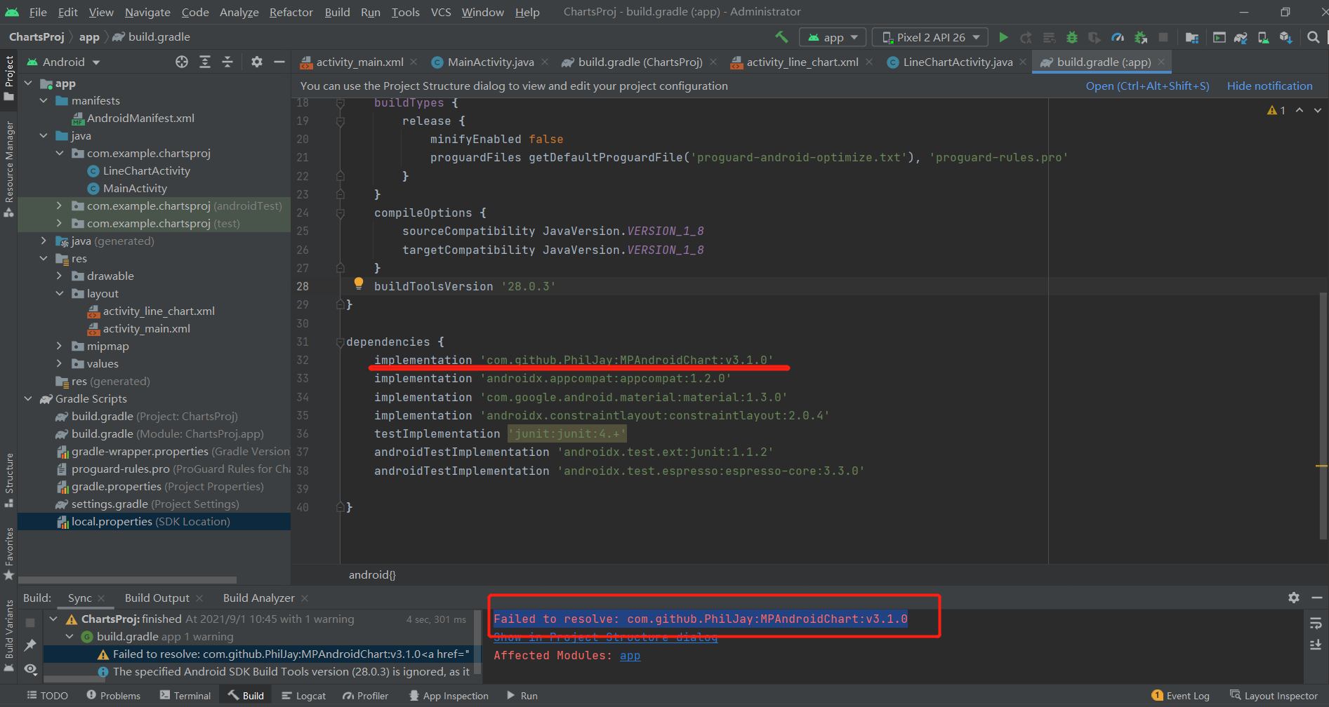
Task: Click the locate-file target icon in Project panel
Action: coord(182,62)
